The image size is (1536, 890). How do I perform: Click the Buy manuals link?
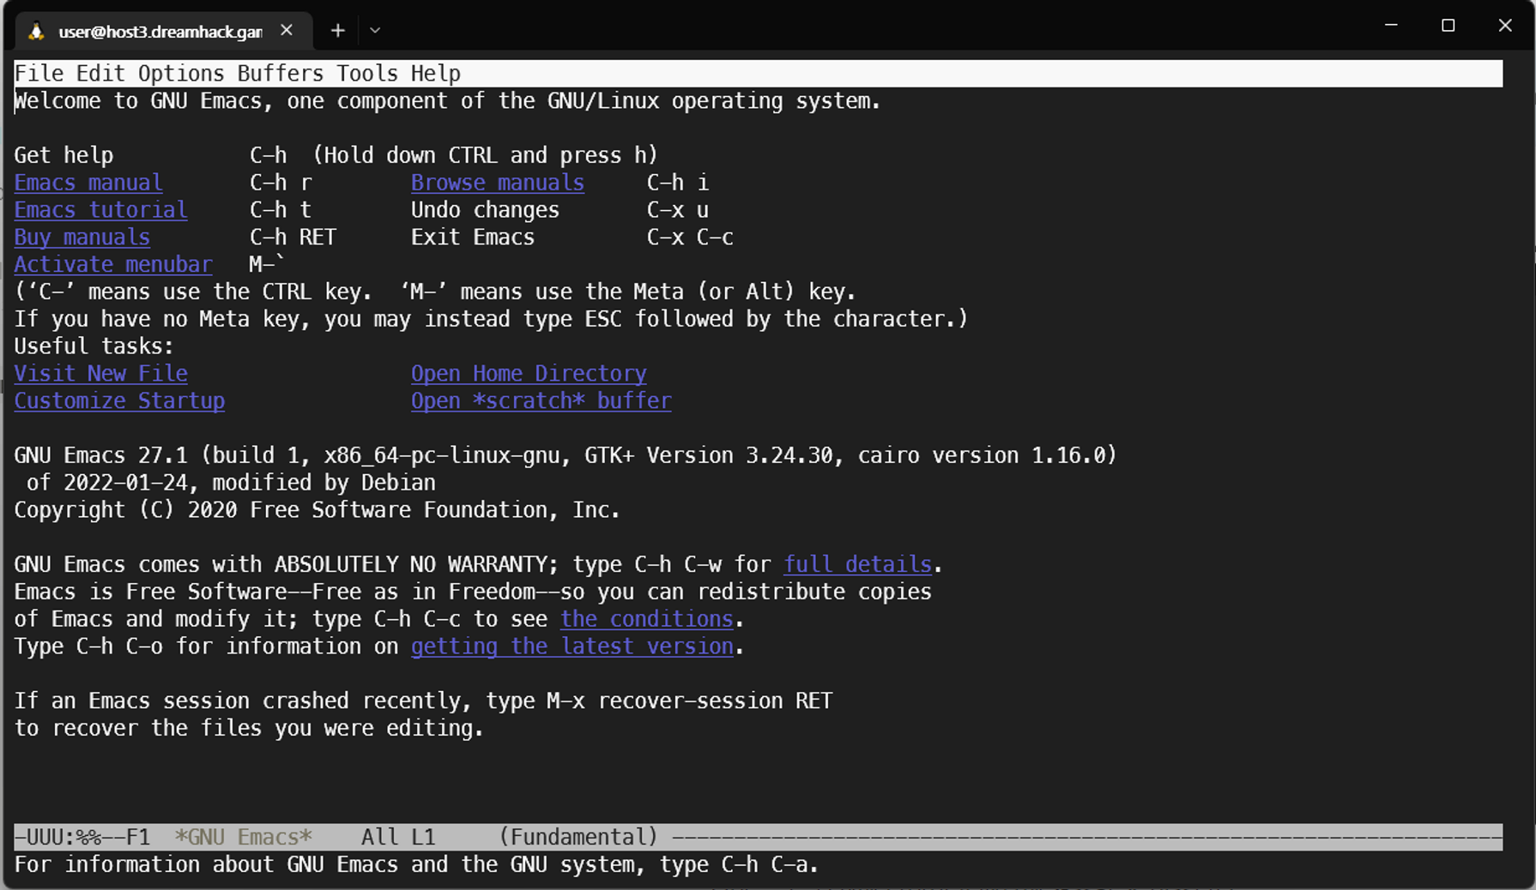(82, 238)
